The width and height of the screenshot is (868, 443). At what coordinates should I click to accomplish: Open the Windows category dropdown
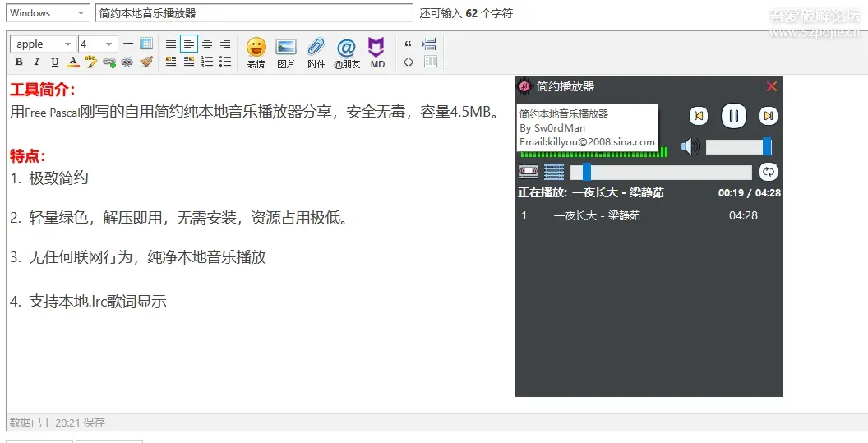[48, 12]
